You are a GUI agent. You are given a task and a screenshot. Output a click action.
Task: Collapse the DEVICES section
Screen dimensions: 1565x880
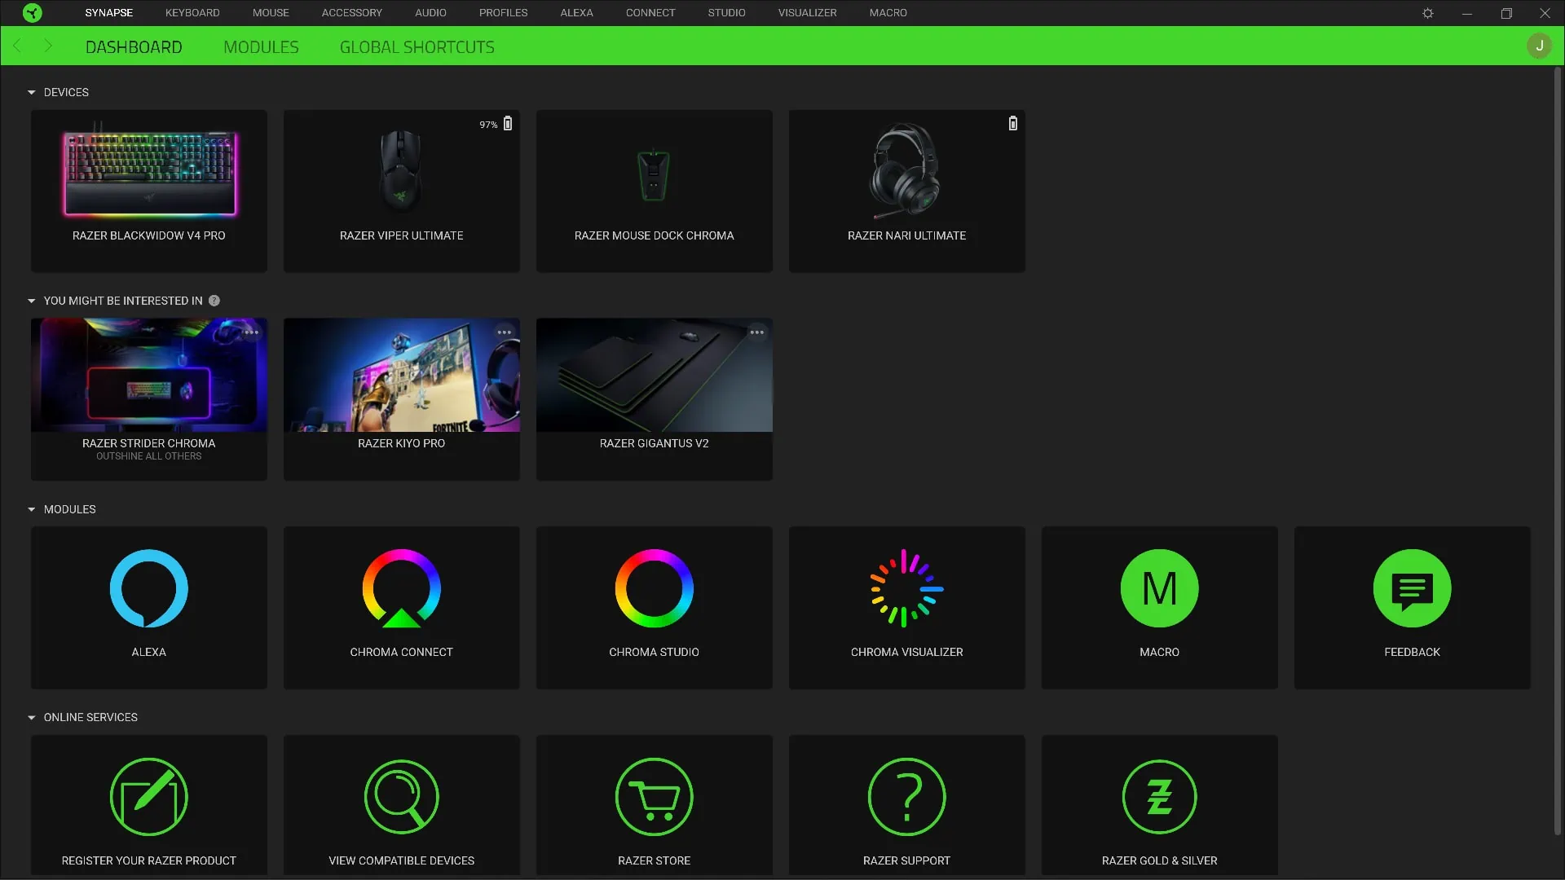click(x=32, y=92)
